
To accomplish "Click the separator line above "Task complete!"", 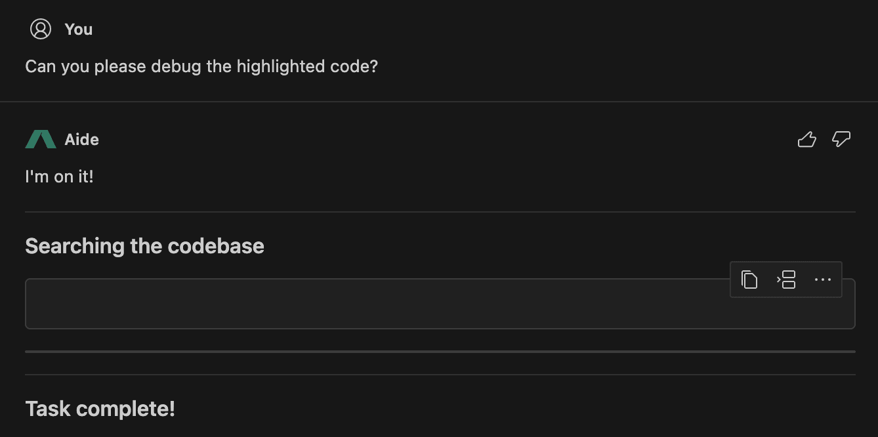I will (x=440, y=375).
